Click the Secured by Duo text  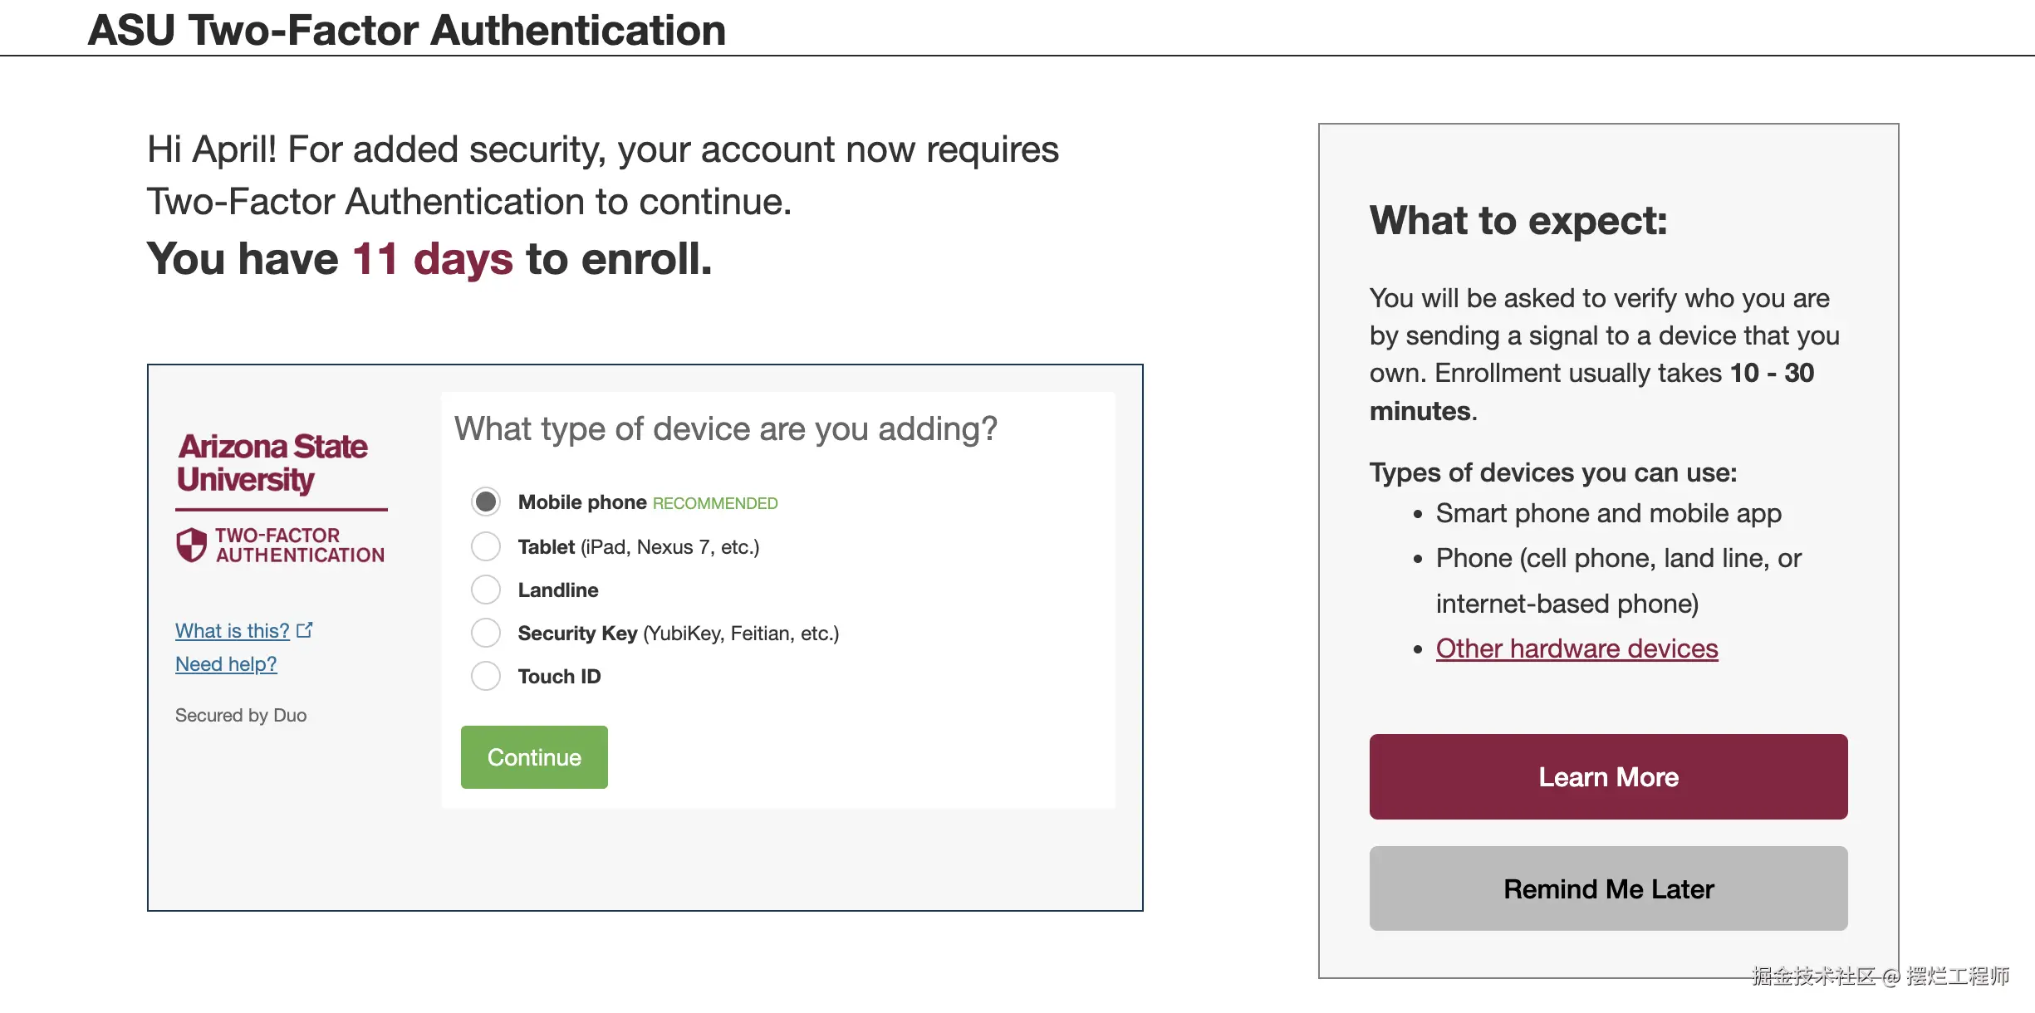(x=241, y=716)
